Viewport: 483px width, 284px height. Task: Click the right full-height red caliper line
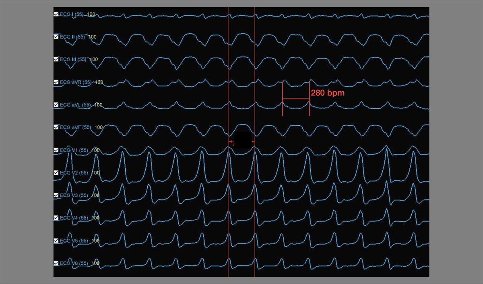point(255,141)
